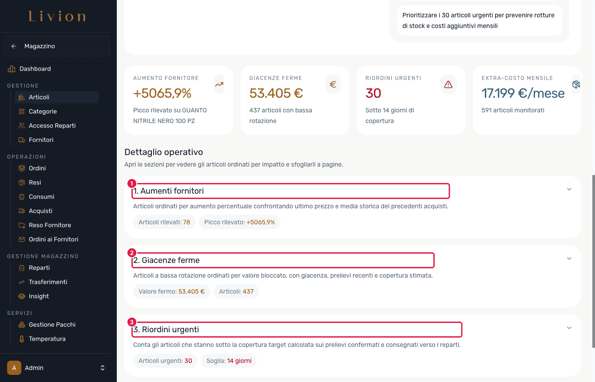
Task: Click the 'Soglia: 14 giorni' chip
Action: pyautogui.click(x=229, y=361)
